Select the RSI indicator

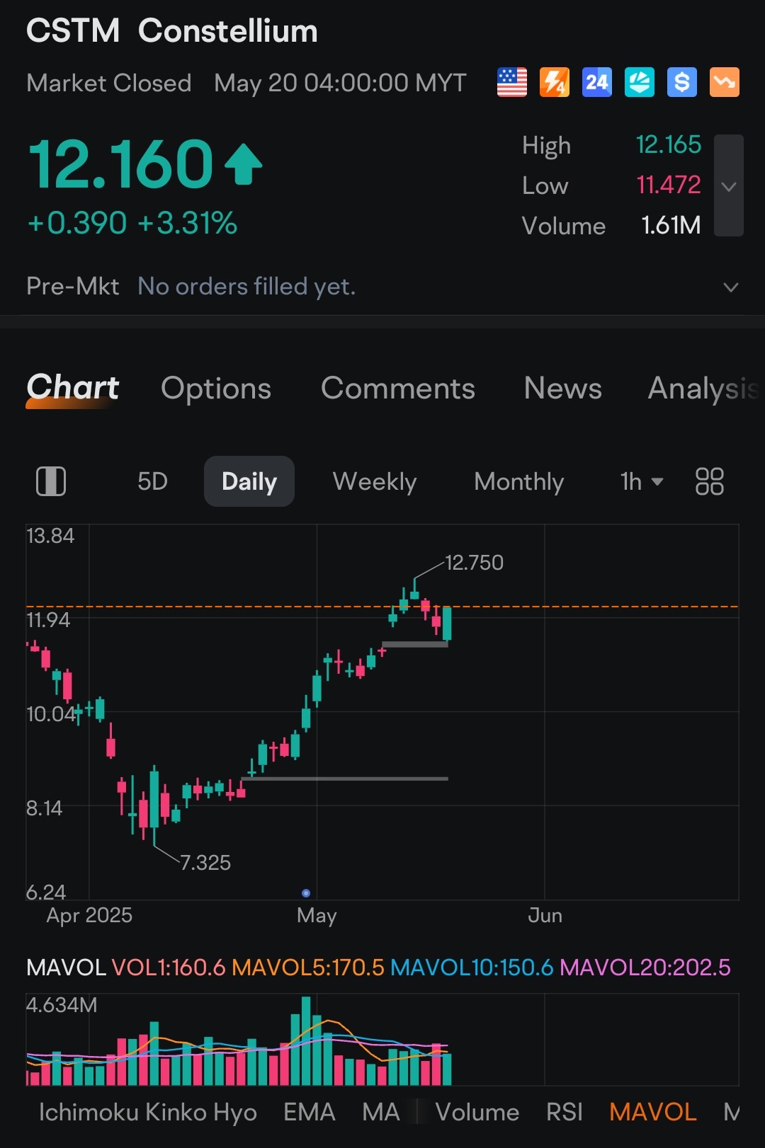[x=565, y=1112]
